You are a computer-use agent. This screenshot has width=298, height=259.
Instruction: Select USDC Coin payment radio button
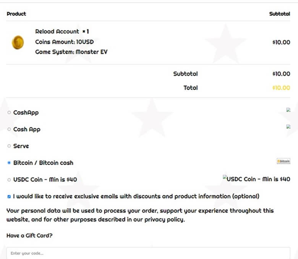coord(9,180)
